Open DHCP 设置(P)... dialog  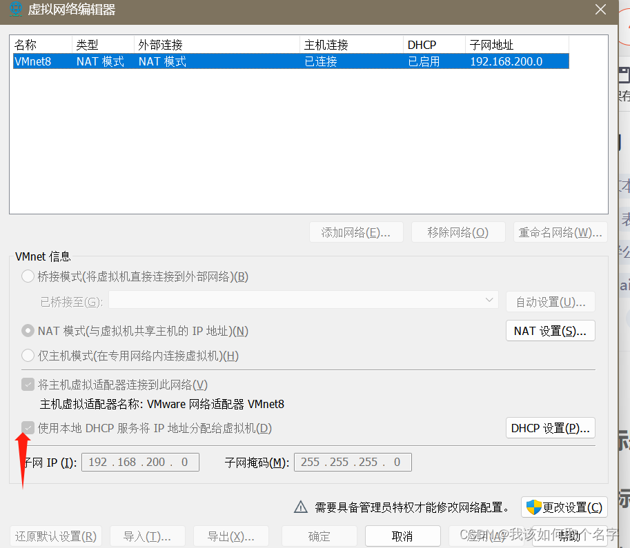[551, 428]
